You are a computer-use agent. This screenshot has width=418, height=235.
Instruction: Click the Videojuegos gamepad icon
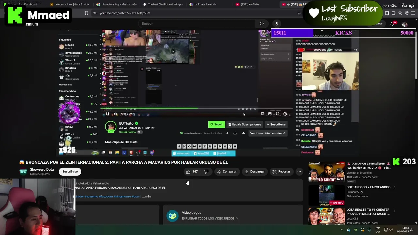[172, 216]
